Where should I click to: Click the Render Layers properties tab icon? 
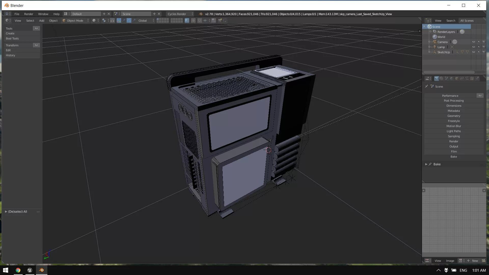[x=441, y=78]
